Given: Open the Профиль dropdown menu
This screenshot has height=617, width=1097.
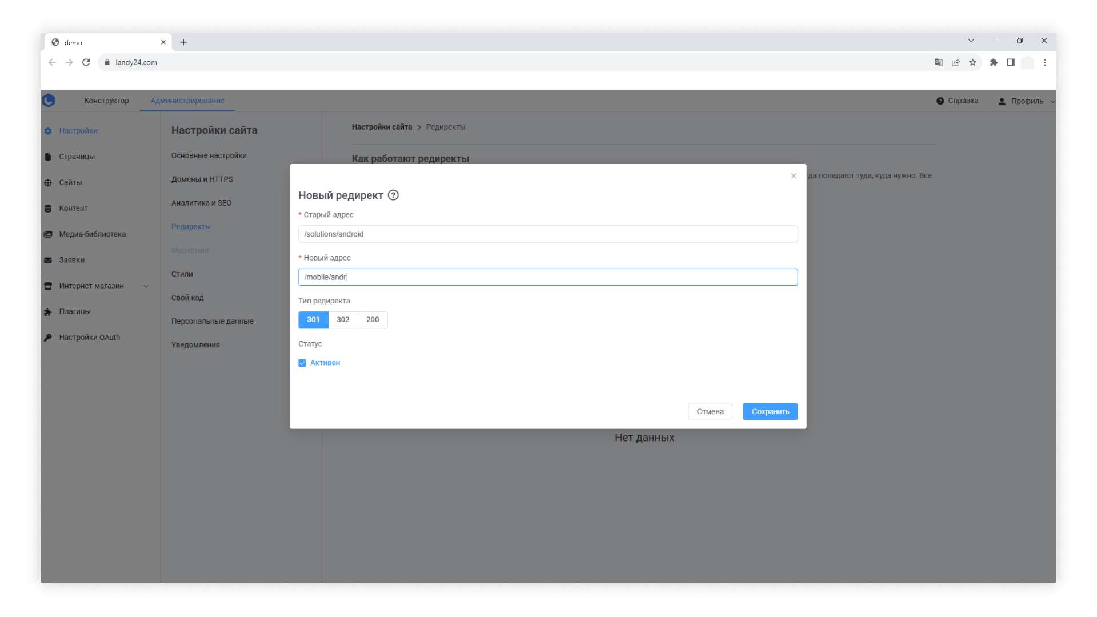Looking at the screenshot, I should 1027,101.
